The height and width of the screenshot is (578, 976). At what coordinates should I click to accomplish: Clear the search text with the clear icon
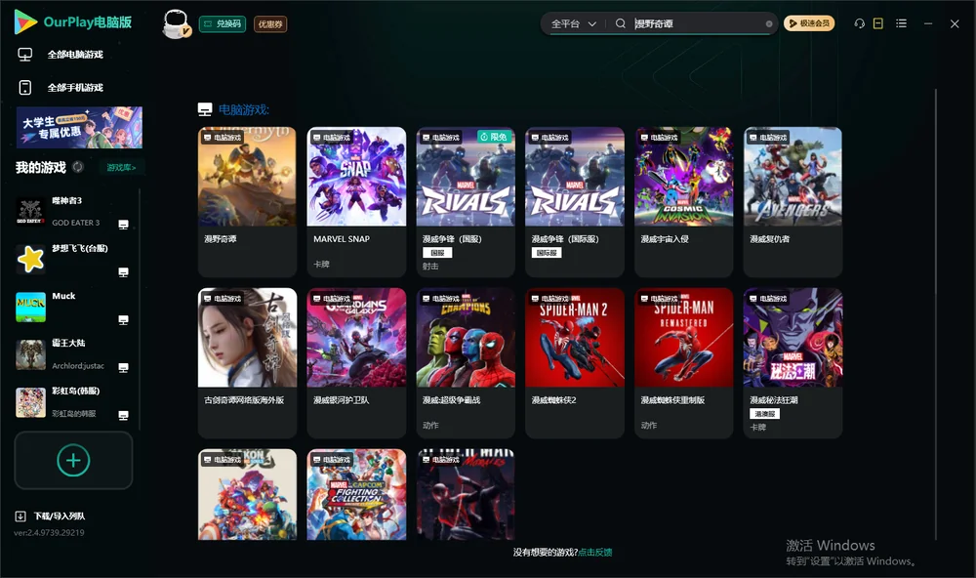(769, 24)
